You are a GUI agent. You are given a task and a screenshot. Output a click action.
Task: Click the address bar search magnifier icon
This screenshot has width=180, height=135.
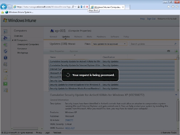(73, 7)
